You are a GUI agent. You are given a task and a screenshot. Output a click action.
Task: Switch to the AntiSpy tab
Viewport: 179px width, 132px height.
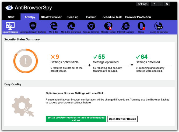coord(30,17)
